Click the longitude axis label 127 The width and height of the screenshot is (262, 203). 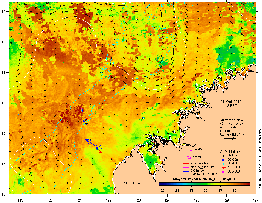(256, 200)
